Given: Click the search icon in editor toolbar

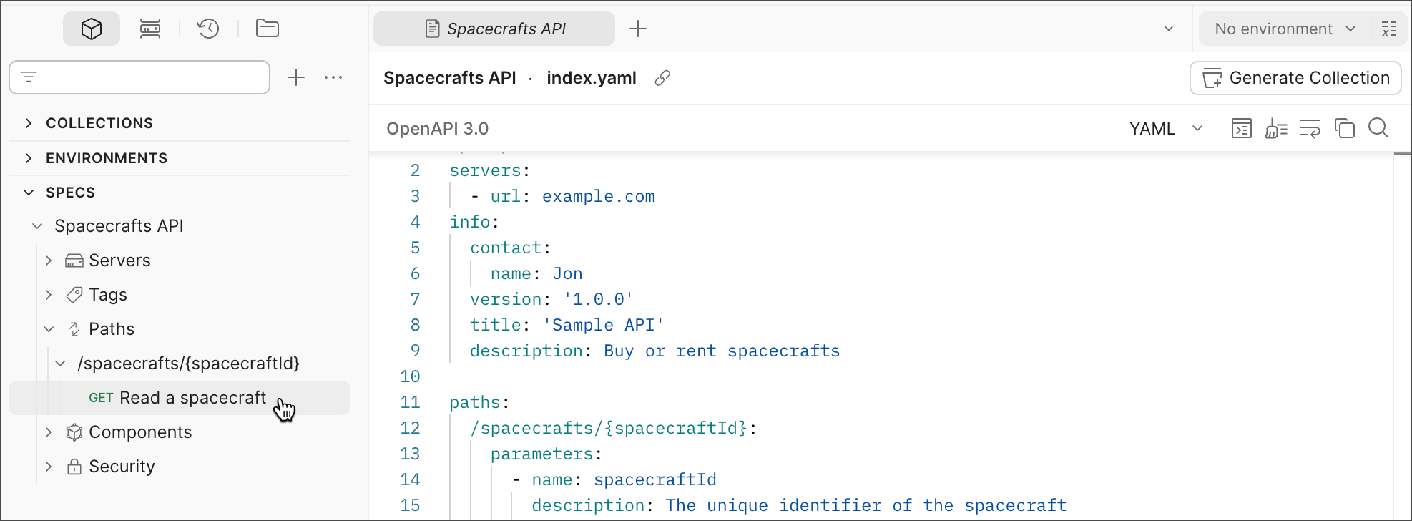Looking at the screenshot, I should pyautogui.click(x=1378, y=128).
